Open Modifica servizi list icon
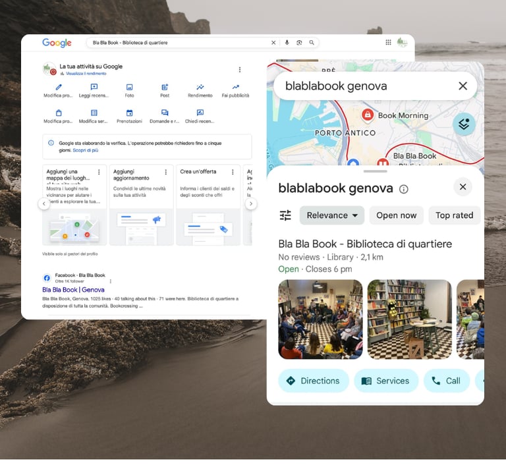Screen dimensions: 506x467 [x=94, y=113]
